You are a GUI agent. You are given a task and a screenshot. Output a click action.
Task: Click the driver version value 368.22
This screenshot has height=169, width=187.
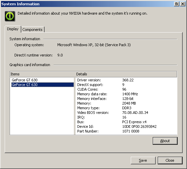(x=128, y=80)
